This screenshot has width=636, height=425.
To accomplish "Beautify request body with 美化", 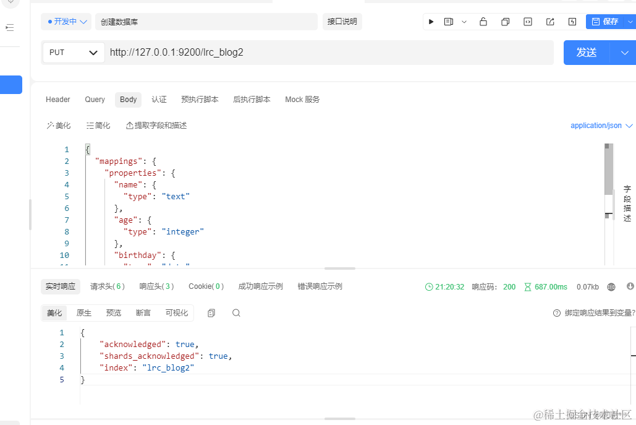I will pos(58,126).
